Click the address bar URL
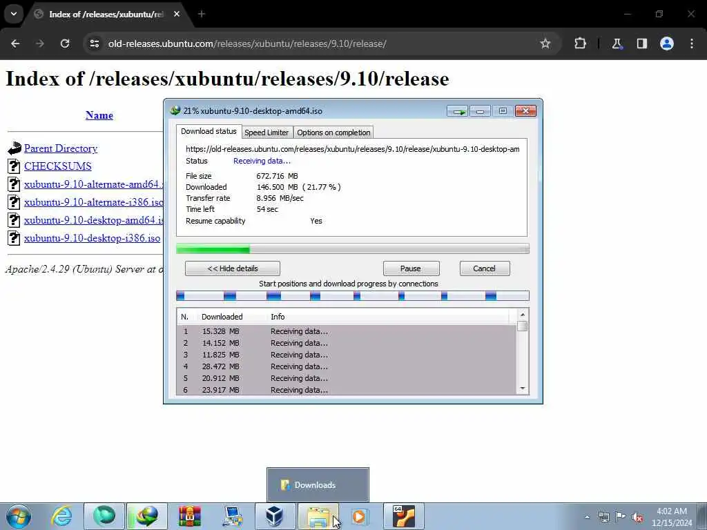This screenshot has width=707, height=530. (247, 43)
